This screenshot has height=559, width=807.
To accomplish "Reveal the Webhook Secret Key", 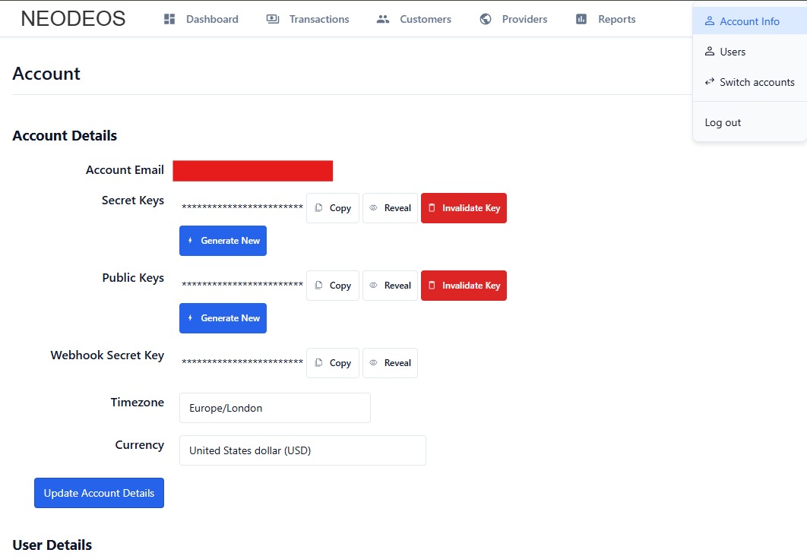I will coord(390,363).
